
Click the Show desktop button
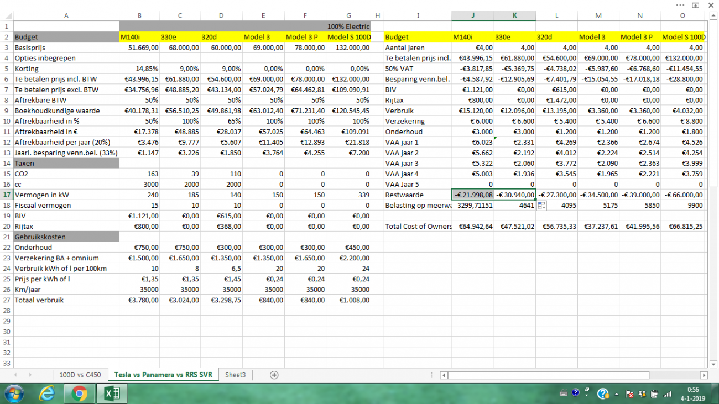715,394
